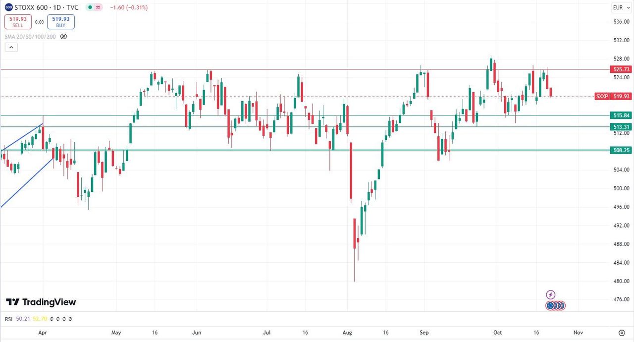Click the 513.31 price level label
Image resolution: width=634 pixels, height=342 pixels.
coord(621,127)
